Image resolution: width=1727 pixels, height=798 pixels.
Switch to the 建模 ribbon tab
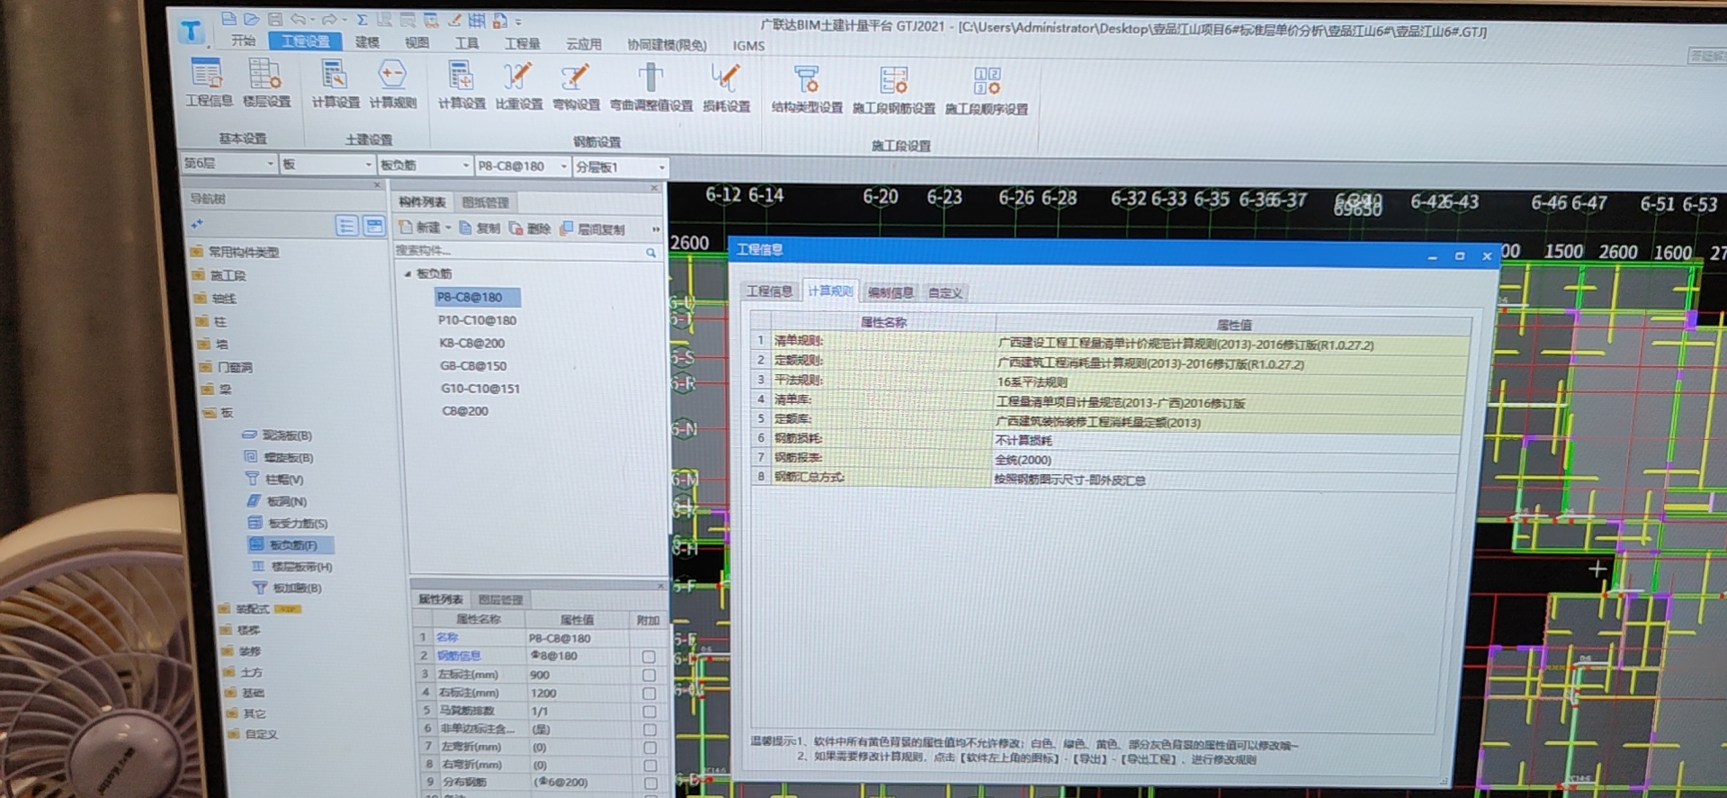tap(367, 42)
